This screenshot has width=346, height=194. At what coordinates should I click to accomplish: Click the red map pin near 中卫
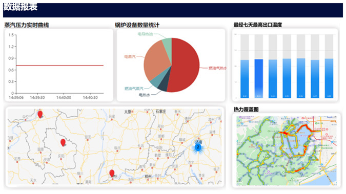tap(40, 114)
